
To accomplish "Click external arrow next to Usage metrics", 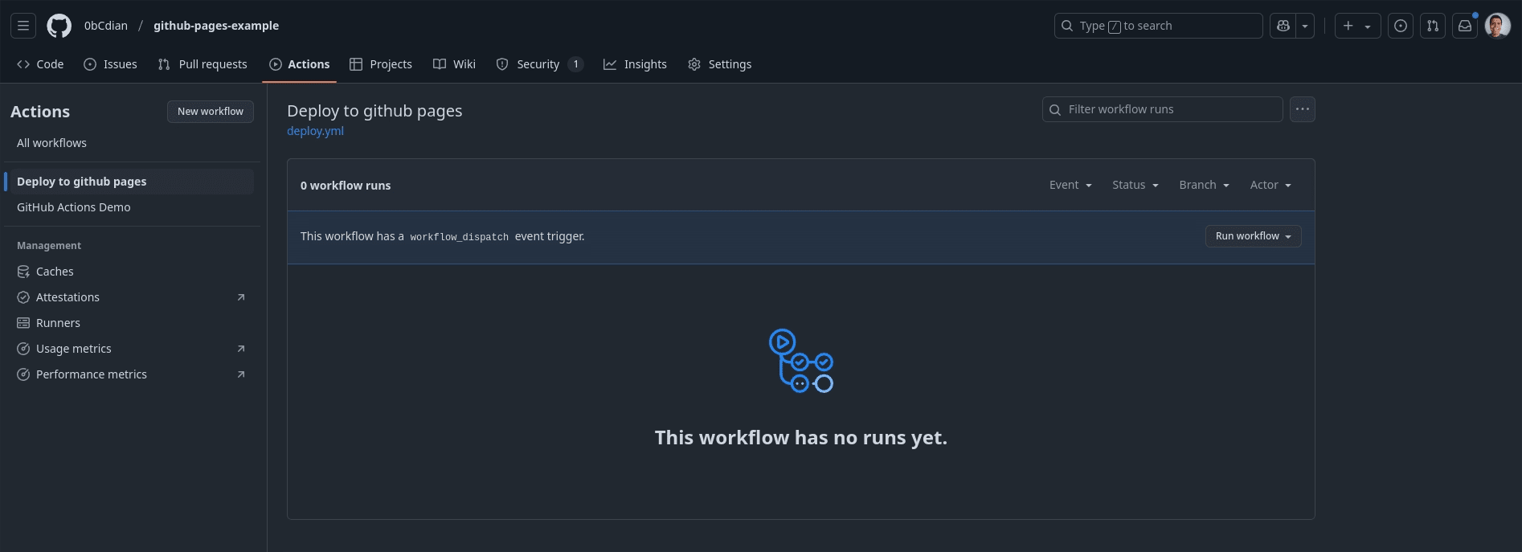I will [x=241, y=349].
